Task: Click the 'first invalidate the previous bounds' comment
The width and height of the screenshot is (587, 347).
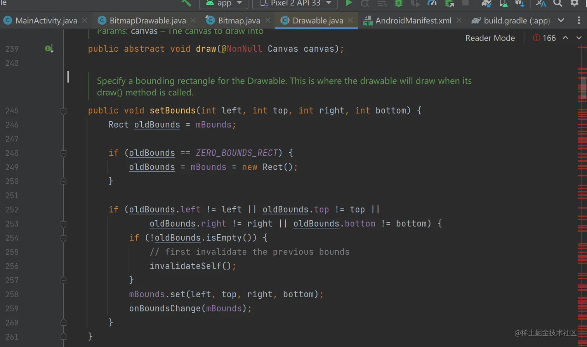Action: (x=249, y=252)
